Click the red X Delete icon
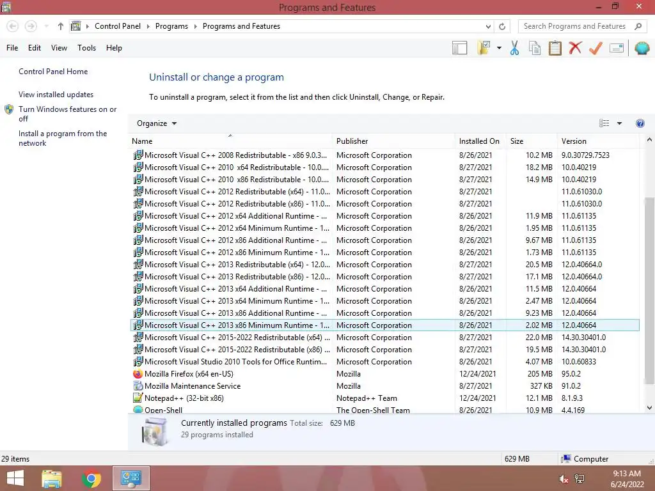This screenshot has height=491, width=655. point(575,48)
